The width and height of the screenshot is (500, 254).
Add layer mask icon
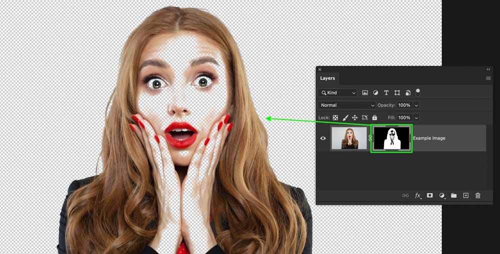tap(430, 195)
